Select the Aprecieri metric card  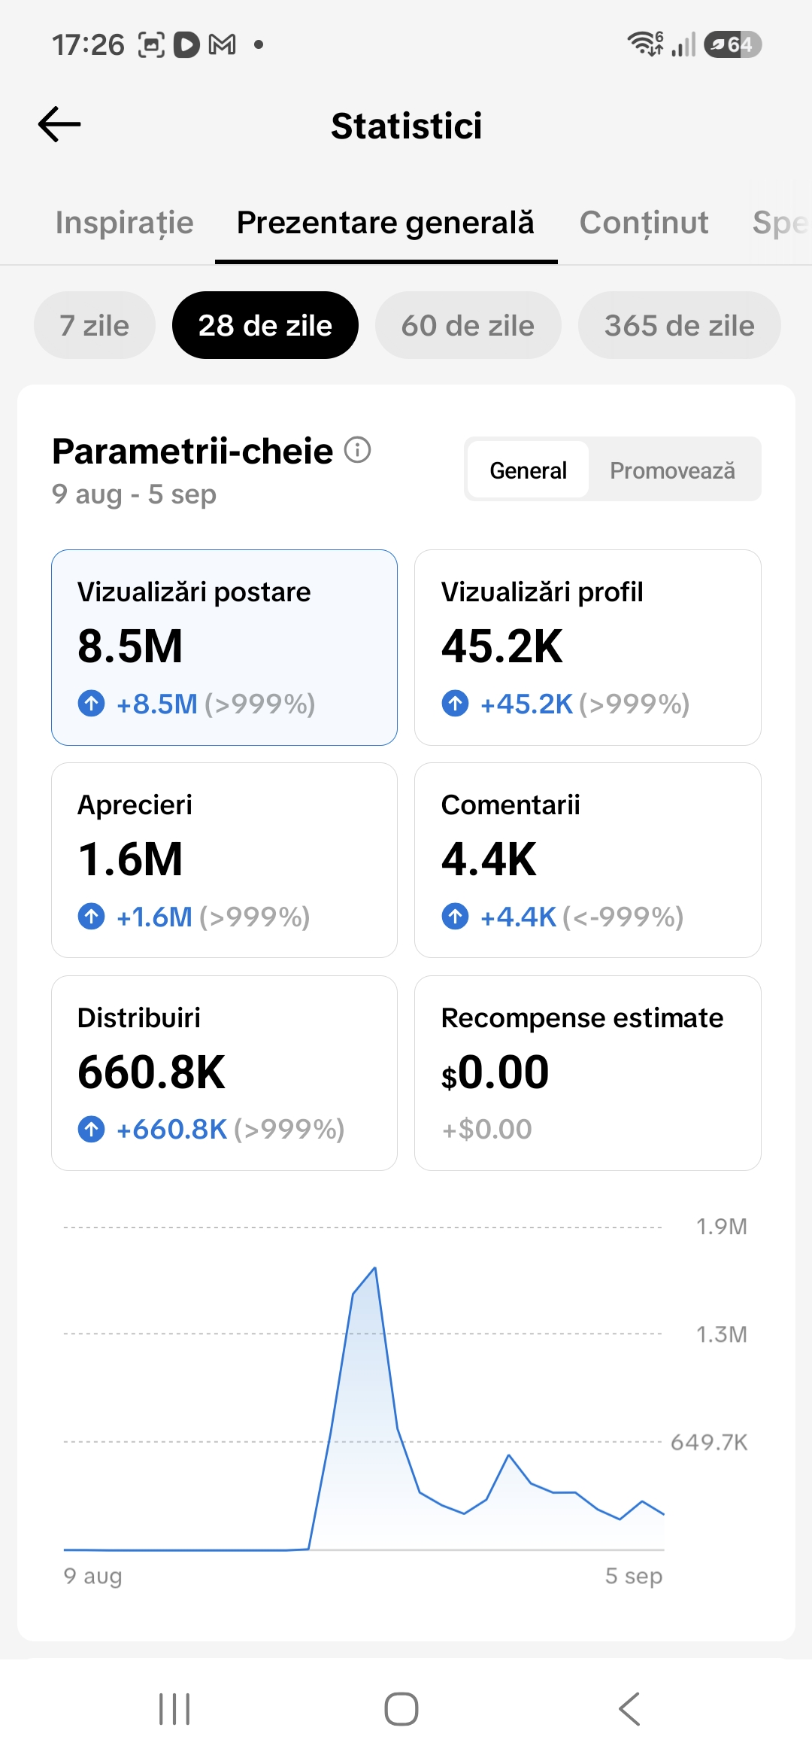coord(224,860)
